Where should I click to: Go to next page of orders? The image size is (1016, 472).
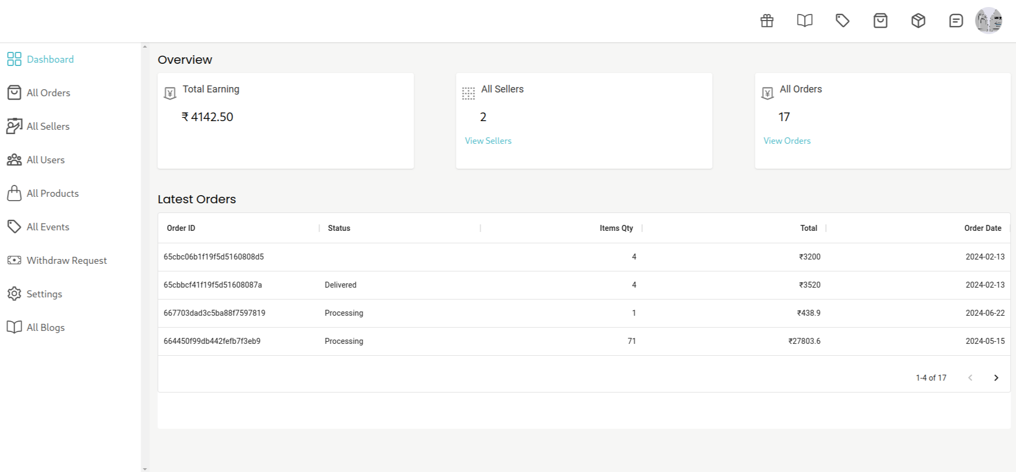(996, 378)
